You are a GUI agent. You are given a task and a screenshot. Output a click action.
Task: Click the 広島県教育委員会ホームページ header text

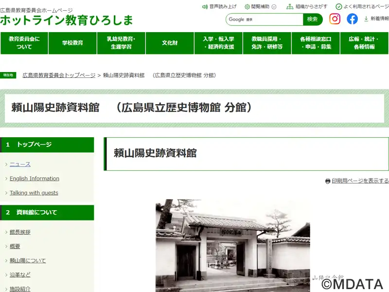36,10
